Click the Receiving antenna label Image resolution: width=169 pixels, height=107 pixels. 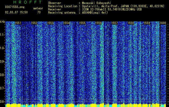click(62, 13)
